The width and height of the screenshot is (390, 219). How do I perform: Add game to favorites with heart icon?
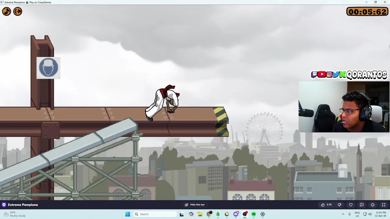[x=351, y=205]
